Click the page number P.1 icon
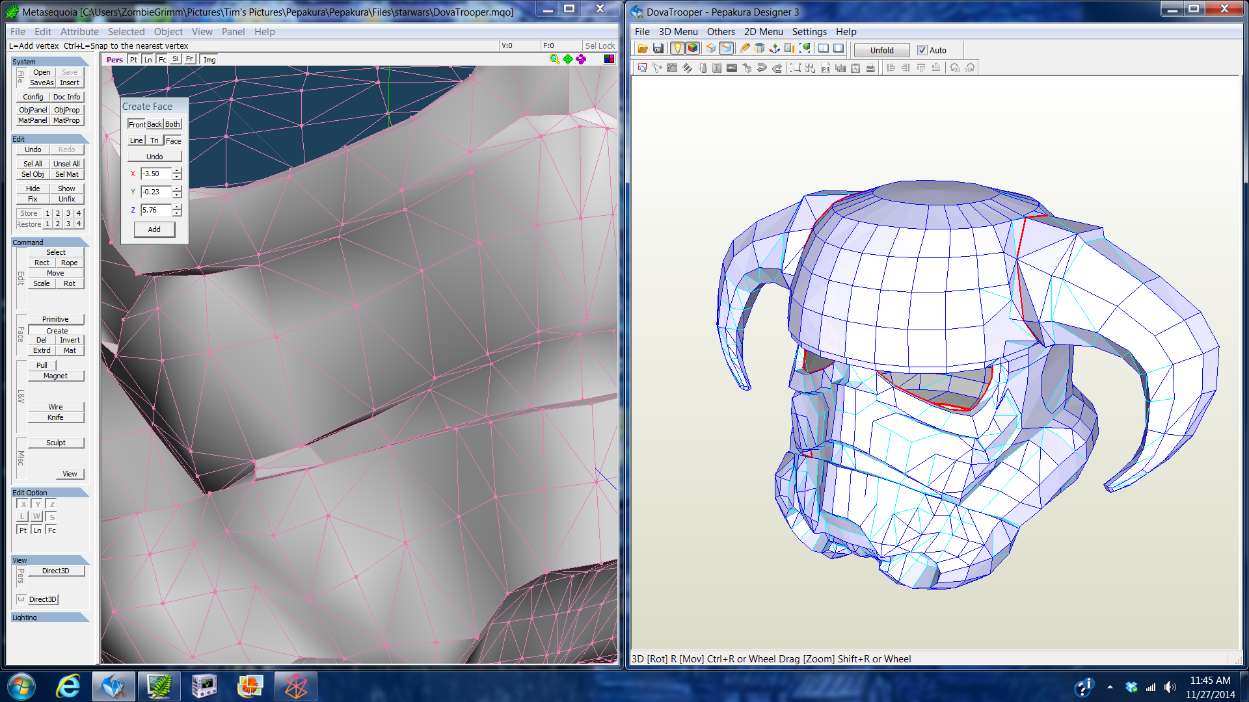Screen dimensions: 1249x702 click(826, 68)
